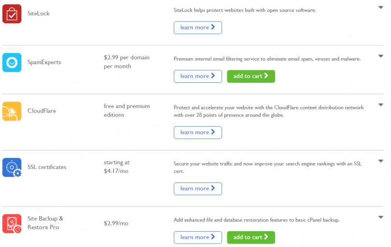Click the blue SpamExperts icon
This screenshot has height=247, width=391.
pyautogui.click(x=12, y=62)
